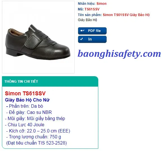
Task: Click the Giày Bảo Hộ category text
Action: [x=87, y=20]
